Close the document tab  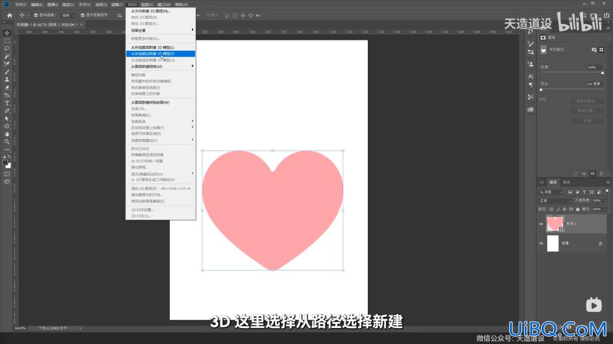click(82, 24)
